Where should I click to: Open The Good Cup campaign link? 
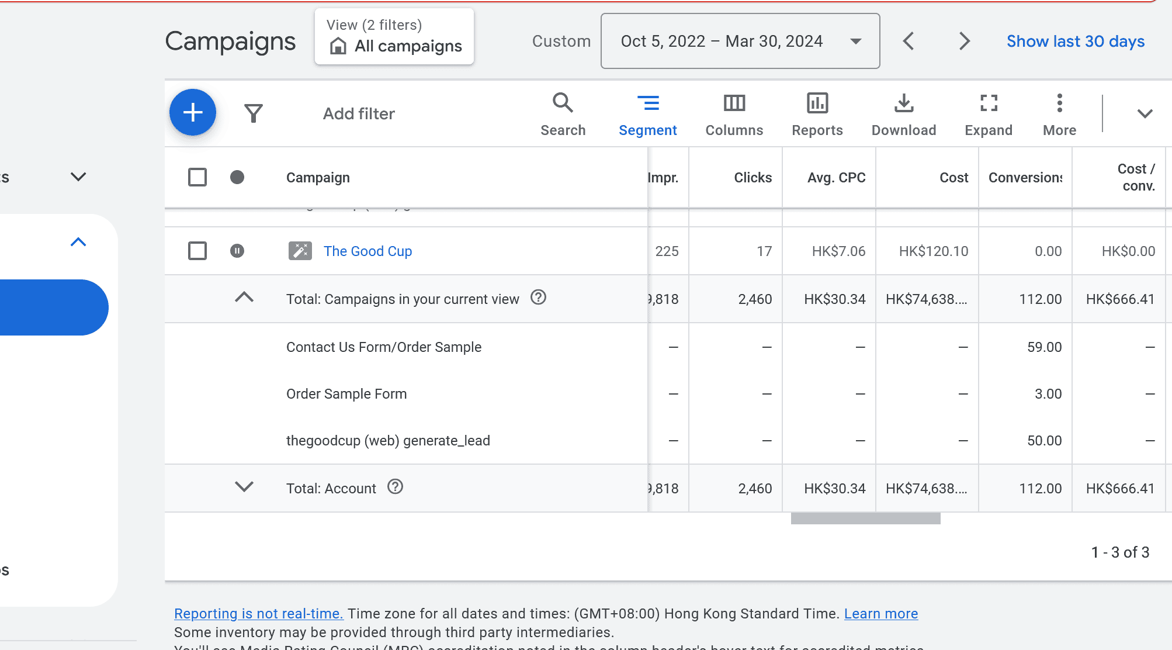tap(367, 251)
